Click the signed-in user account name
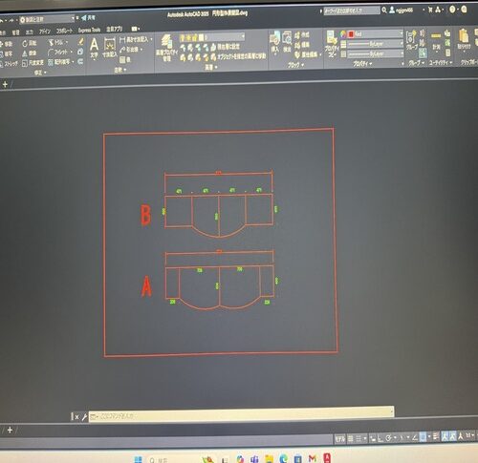This screenshot has width=478, height=463. [x=404, y=11]
